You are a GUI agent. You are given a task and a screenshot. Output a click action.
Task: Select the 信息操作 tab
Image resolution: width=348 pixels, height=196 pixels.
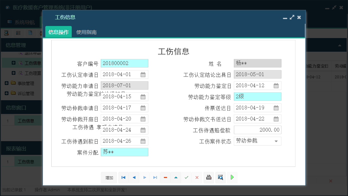[x=58, y=31]
